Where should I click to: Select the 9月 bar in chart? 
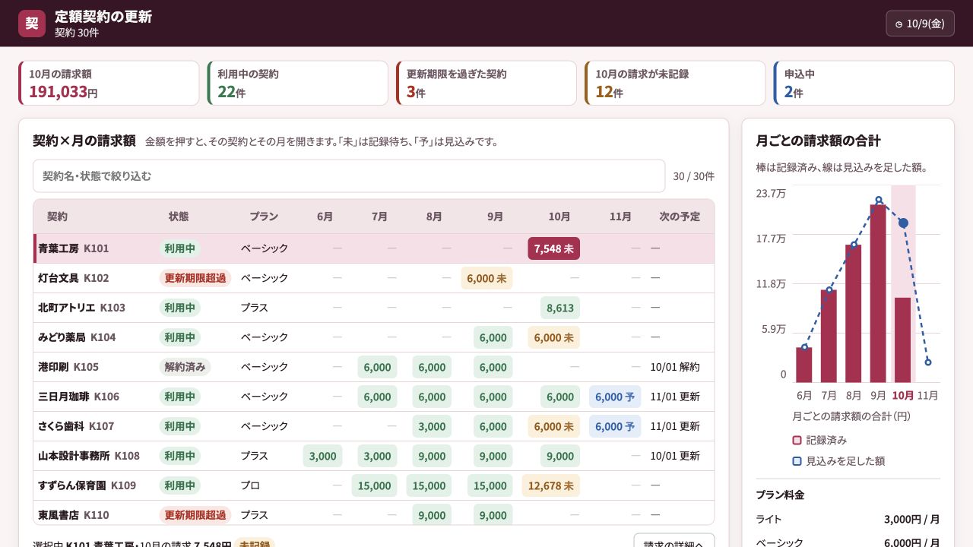click(878, 293)
